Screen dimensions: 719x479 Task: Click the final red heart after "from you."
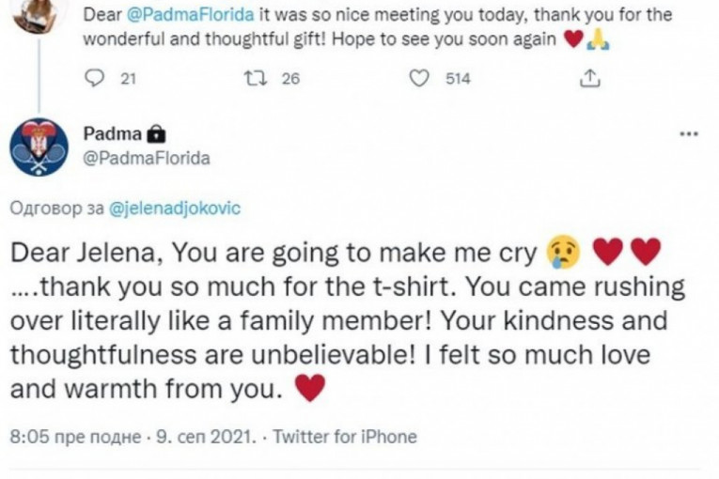(311, 386)
